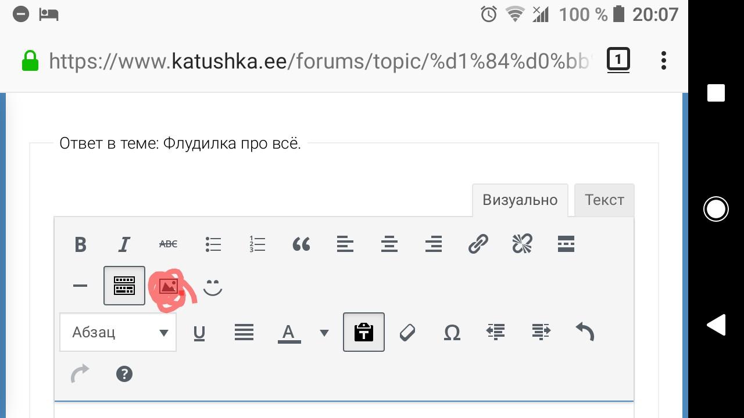This screenshot has width=744, height=418.
Task: Open the emoticon smiley picker
Action: [213, 287]
